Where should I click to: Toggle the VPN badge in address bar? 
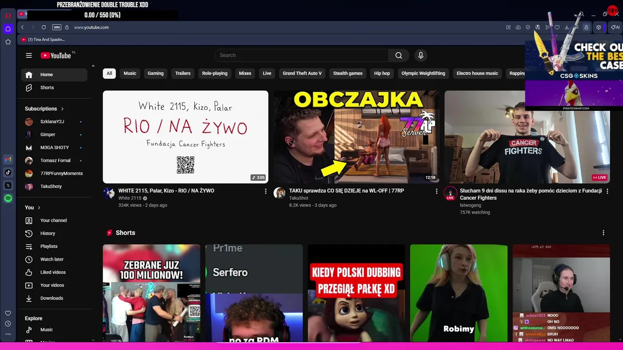coord(56,27)
